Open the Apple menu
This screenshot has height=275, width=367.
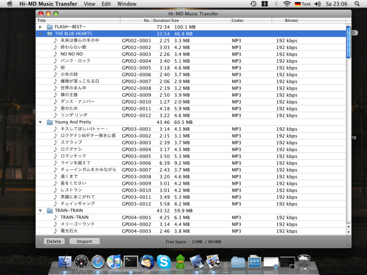10,4
